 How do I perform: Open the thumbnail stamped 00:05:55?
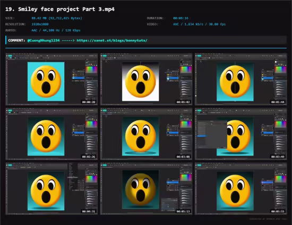pyautogui.click(x=241, y=188)
